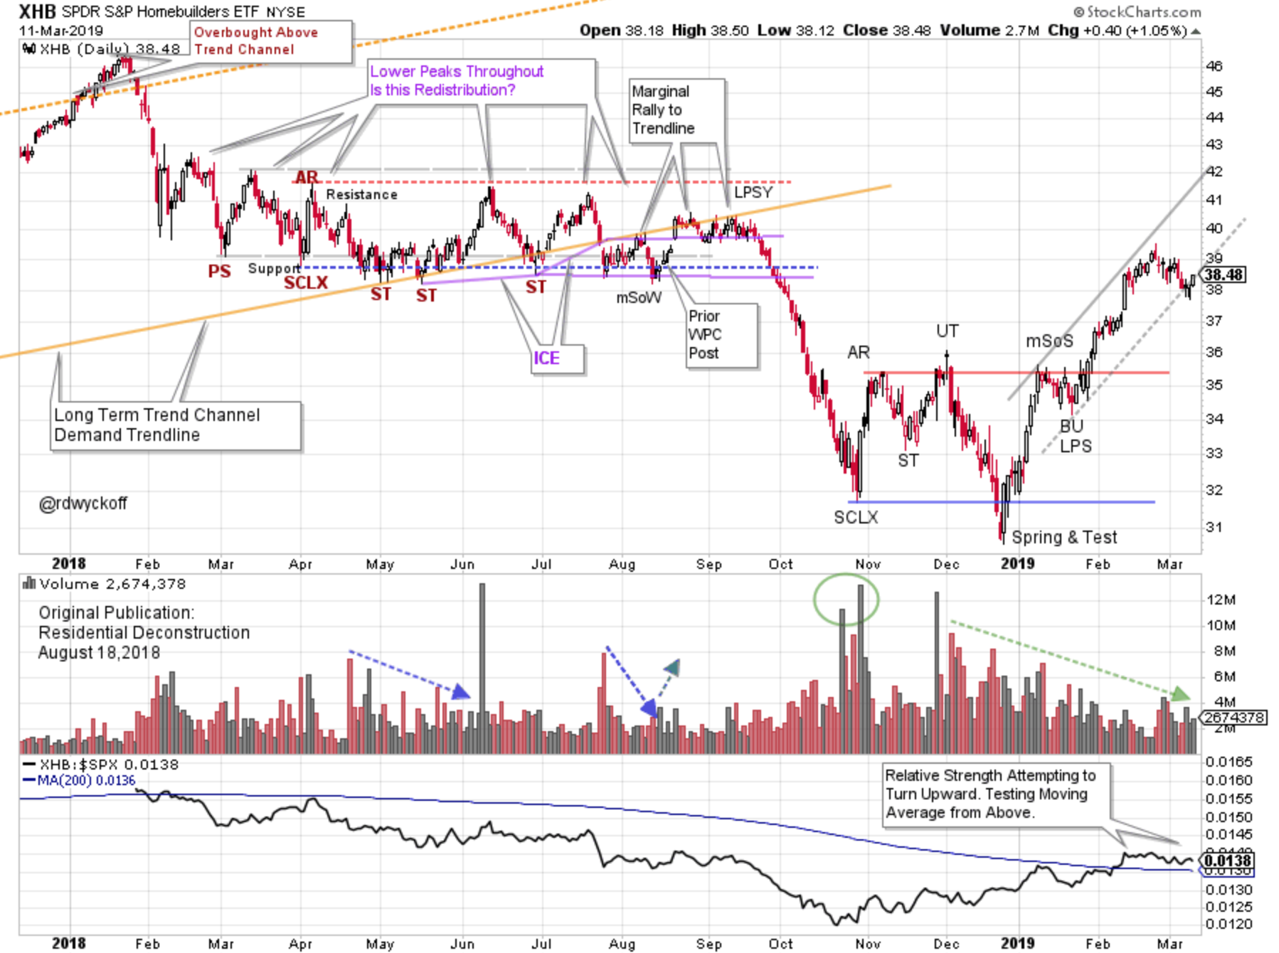1279x953 pixels.
Task: Click the 0.0120 ratio axis label
Action: pos(1229,925)
